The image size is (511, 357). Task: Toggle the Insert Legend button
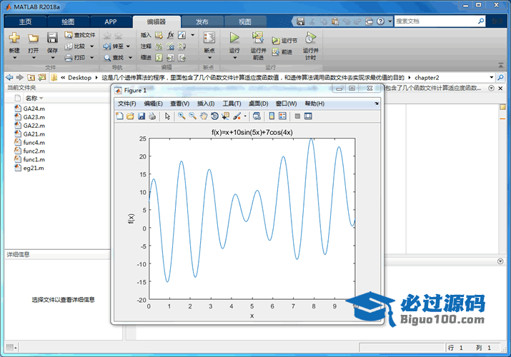pos(282,116)
